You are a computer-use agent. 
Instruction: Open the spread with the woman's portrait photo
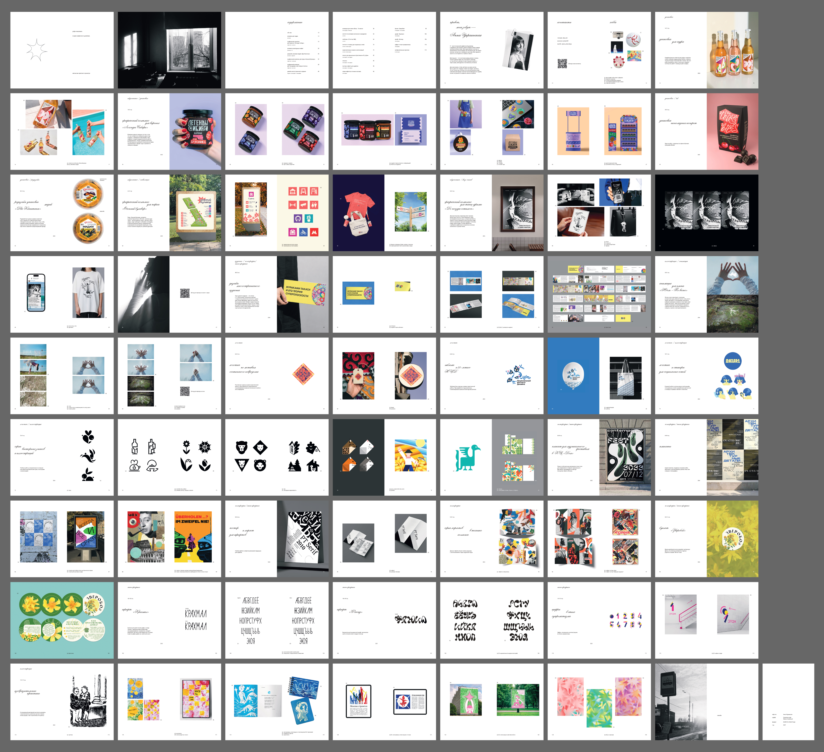pyautogui.click(x=492, y=50)
